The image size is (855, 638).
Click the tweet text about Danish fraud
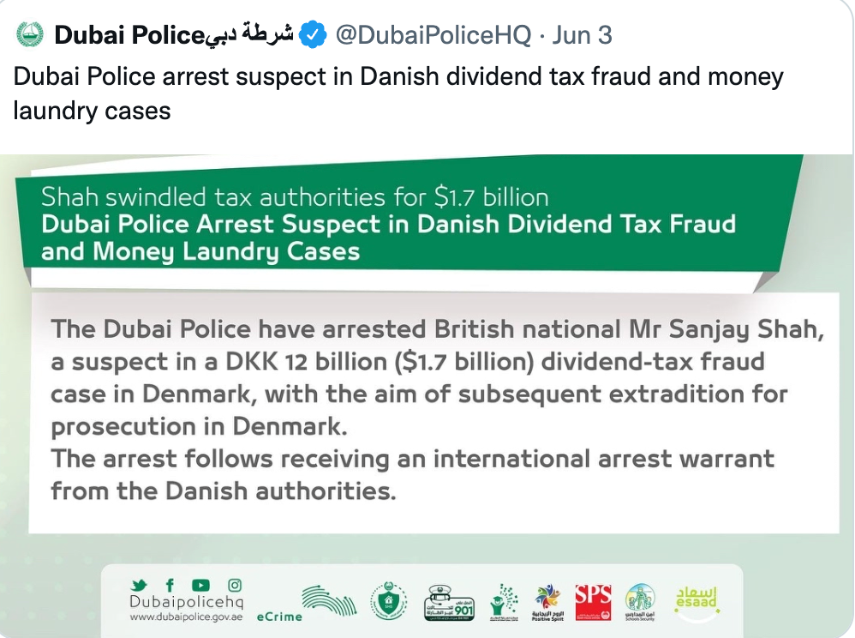[398, 93]
